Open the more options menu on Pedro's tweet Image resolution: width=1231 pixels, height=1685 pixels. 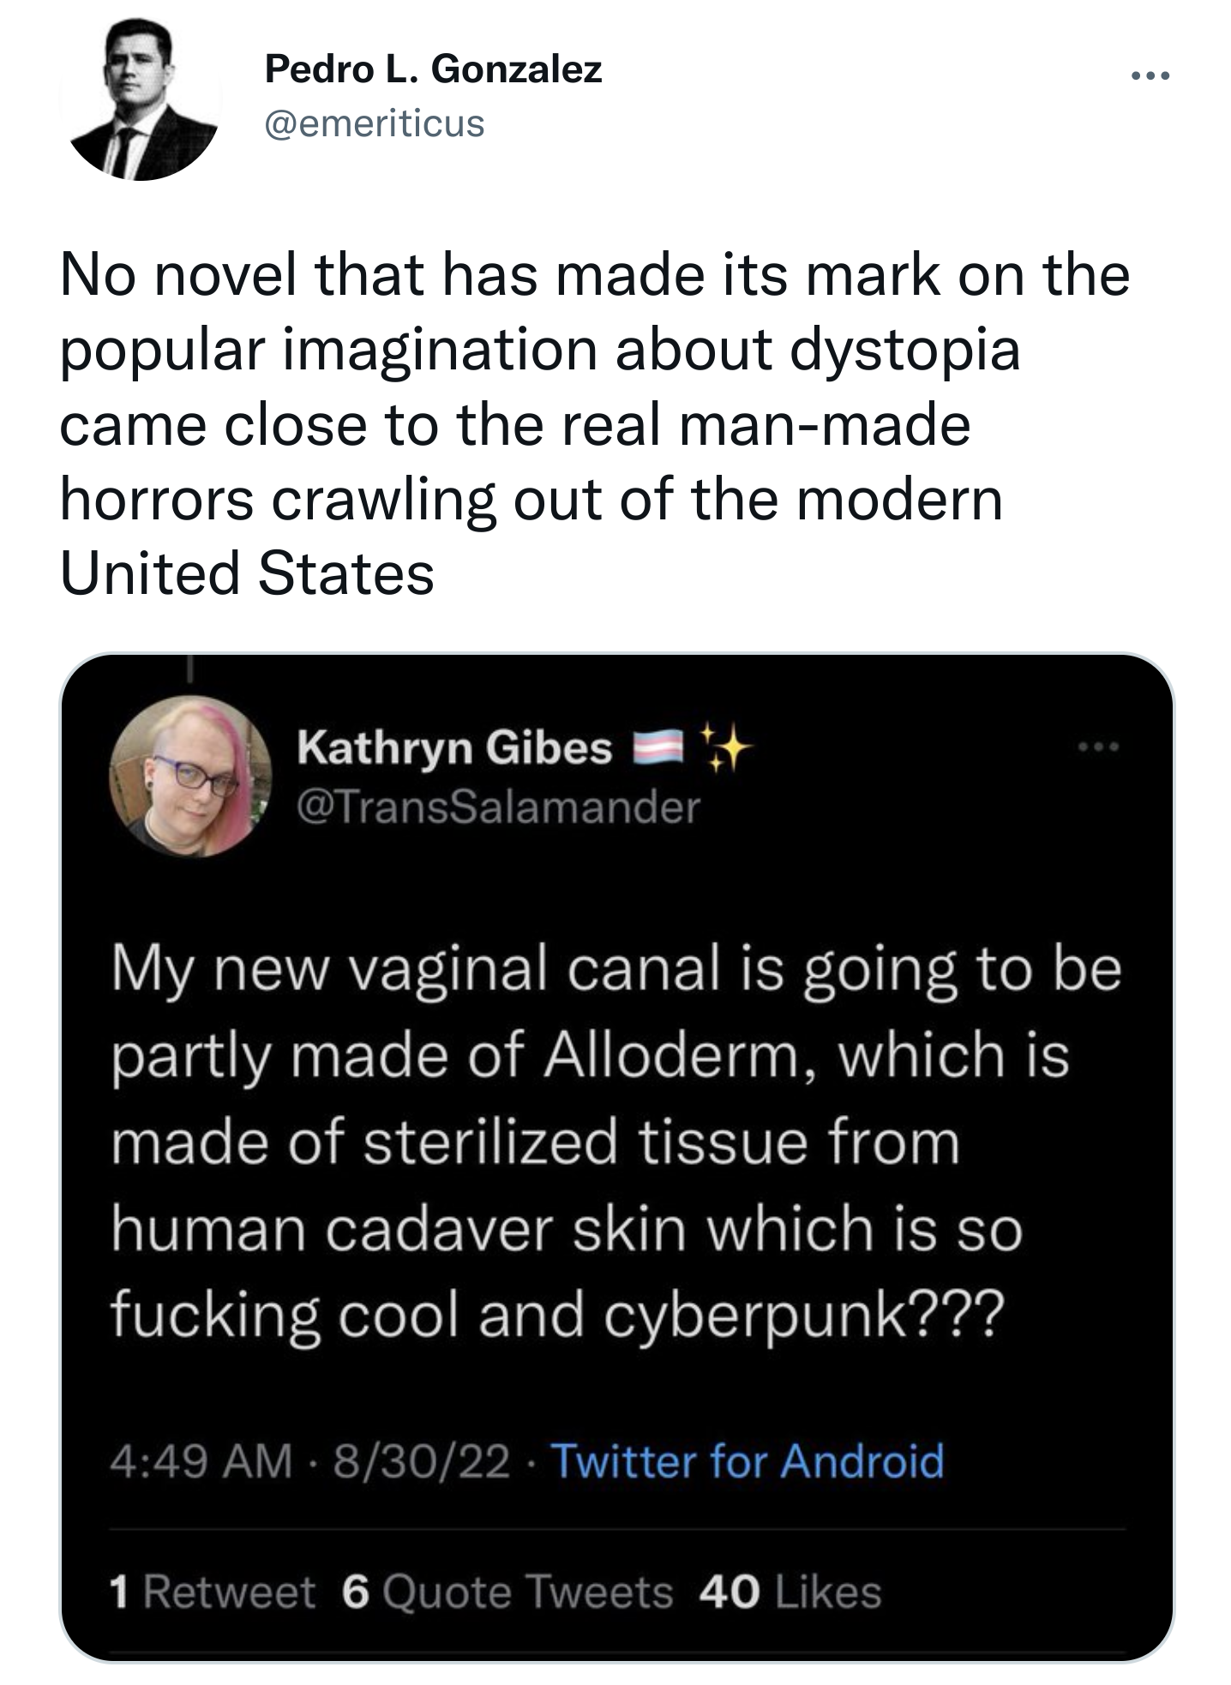click(1150, 77)
